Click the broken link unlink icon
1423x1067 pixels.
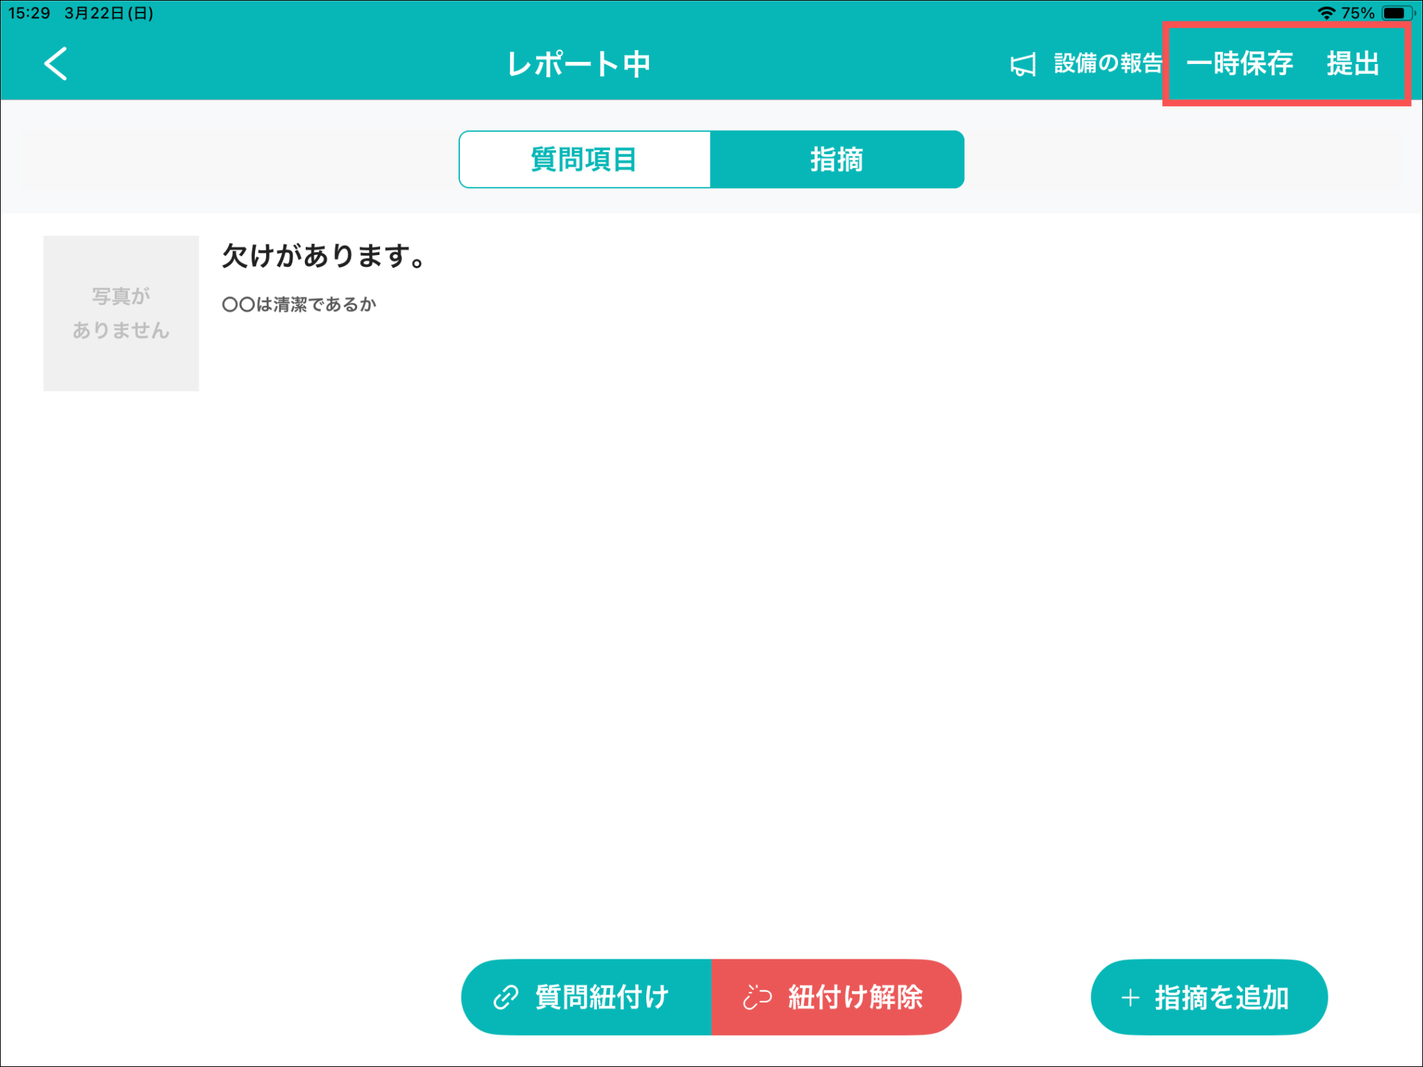757,997
